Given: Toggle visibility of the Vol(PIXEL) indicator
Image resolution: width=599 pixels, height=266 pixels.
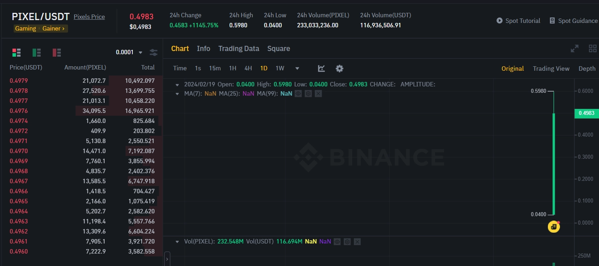Looking at the screenshot, I should click(x=337, y=241).
